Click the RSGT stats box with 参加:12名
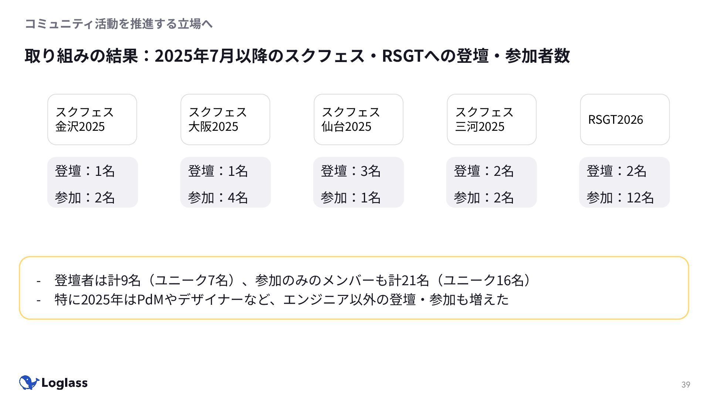Screen dimensions: 710x399 tap(624, 183)
